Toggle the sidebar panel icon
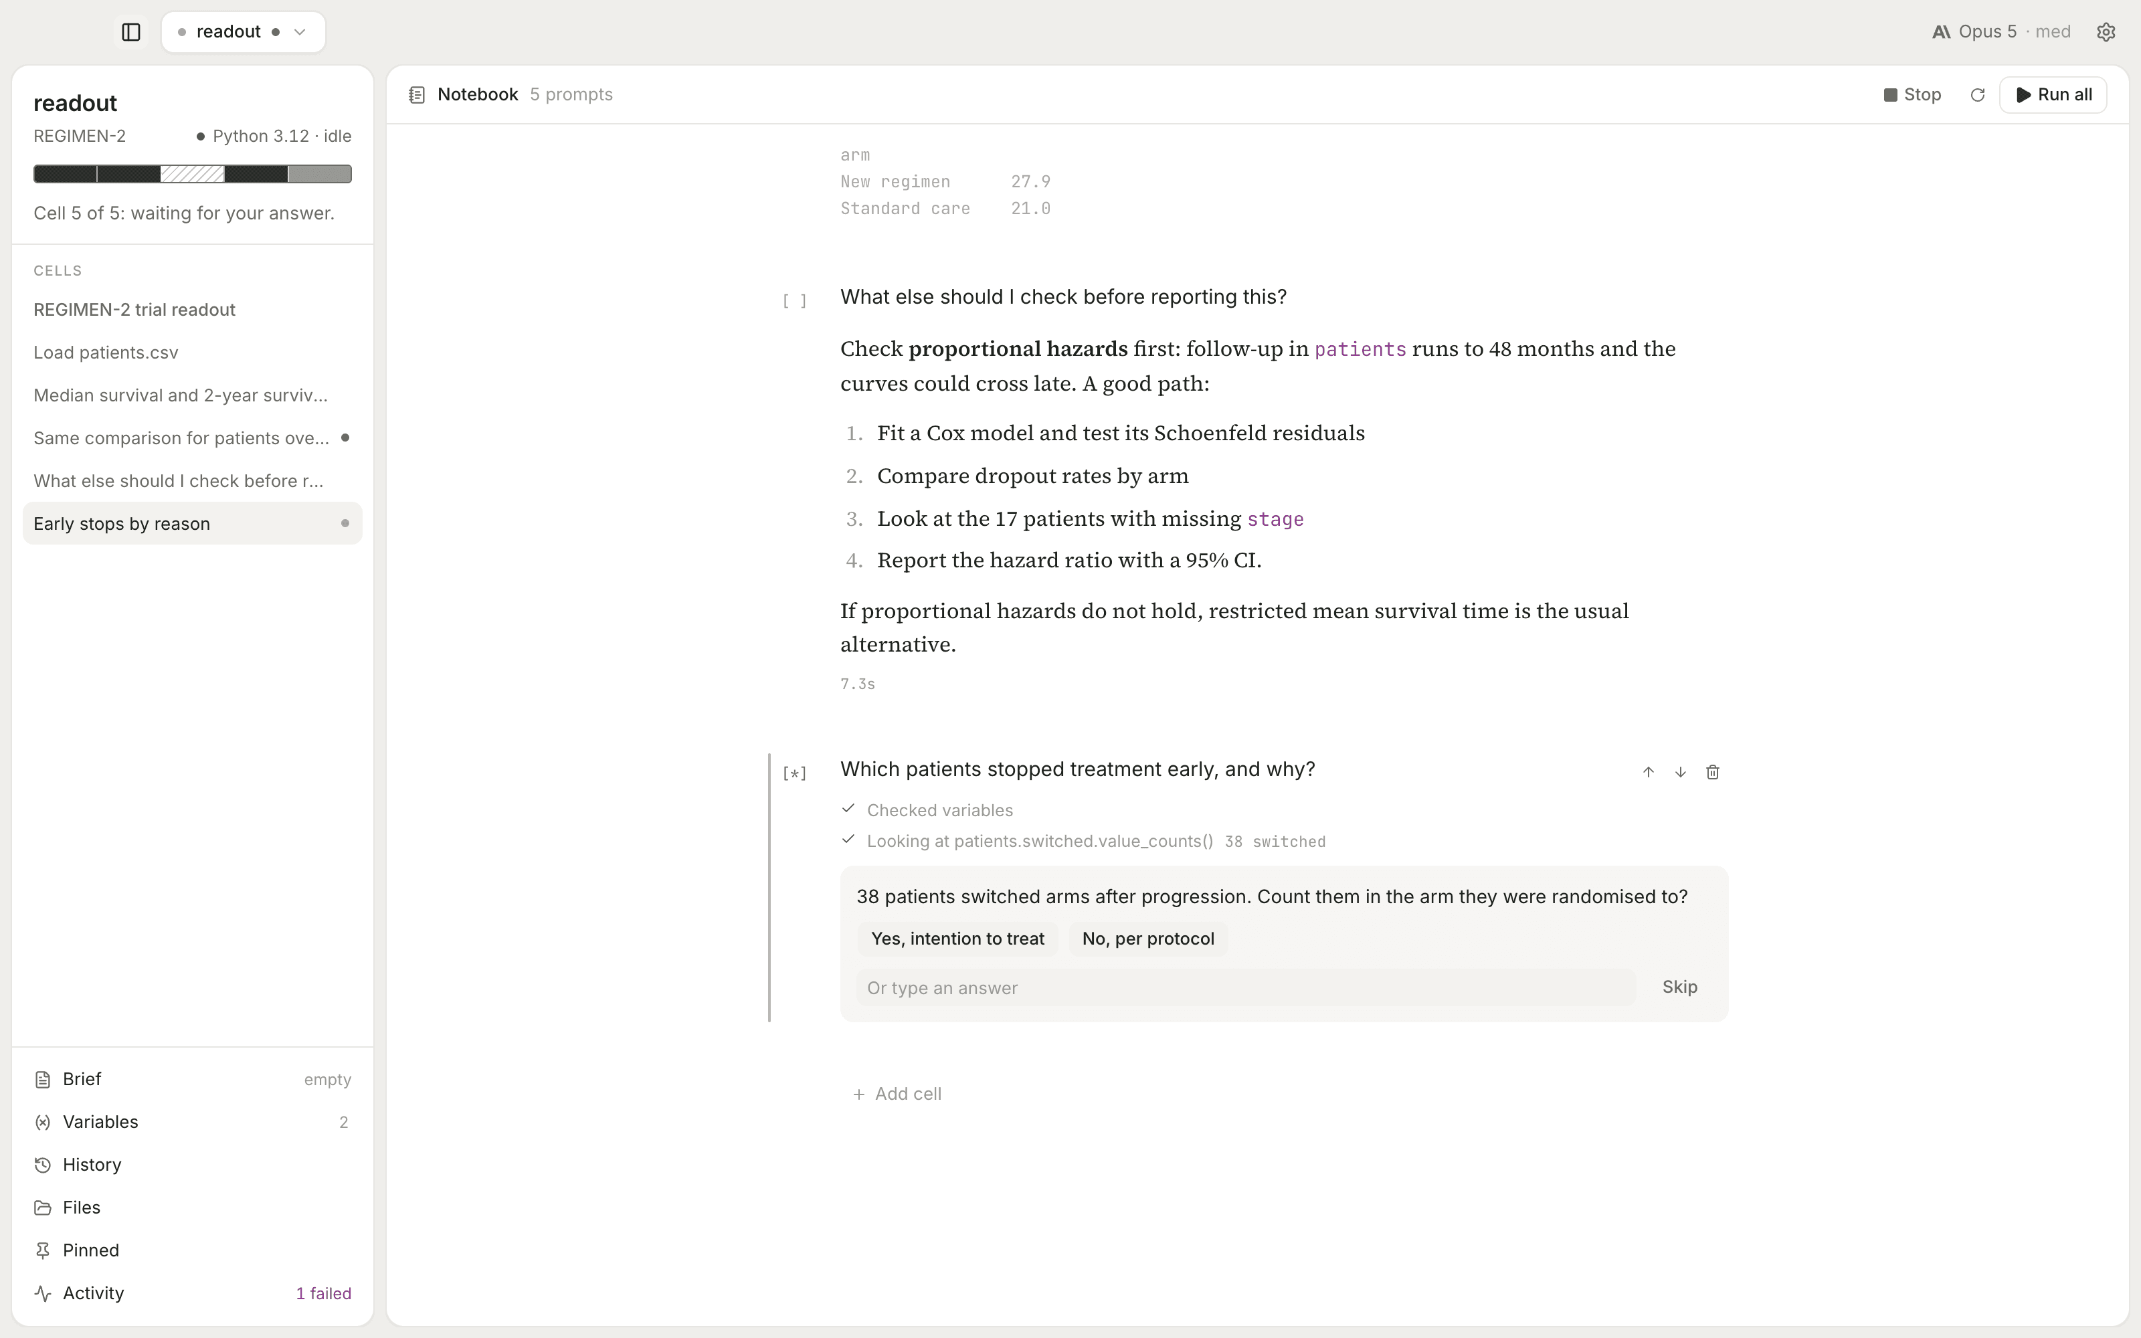Image resolution: width=2141 pixels, height=1338 pixels. (131, 32)
